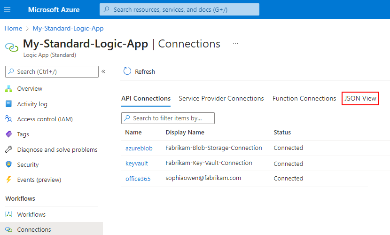Click the Home breadcrumb link
Viewport: 390px width, 235px height.
(13, 29)
